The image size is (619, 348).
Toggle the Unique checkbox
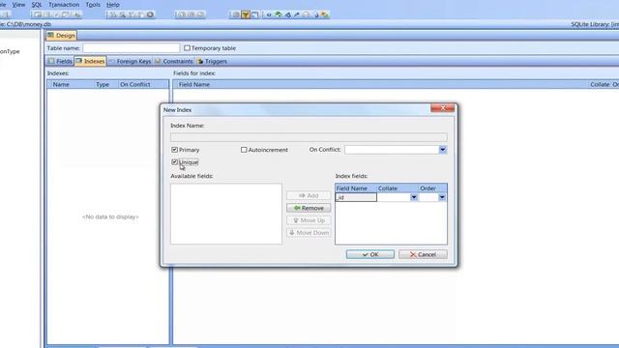(174, 161)
